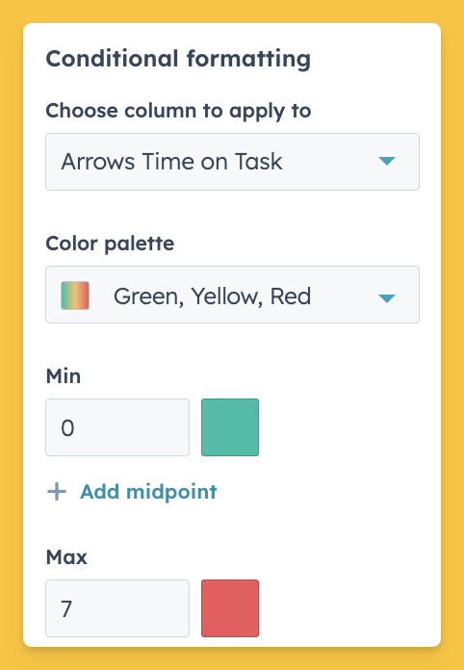Open the Arrows Time on Task dropdown

[232, 162]
